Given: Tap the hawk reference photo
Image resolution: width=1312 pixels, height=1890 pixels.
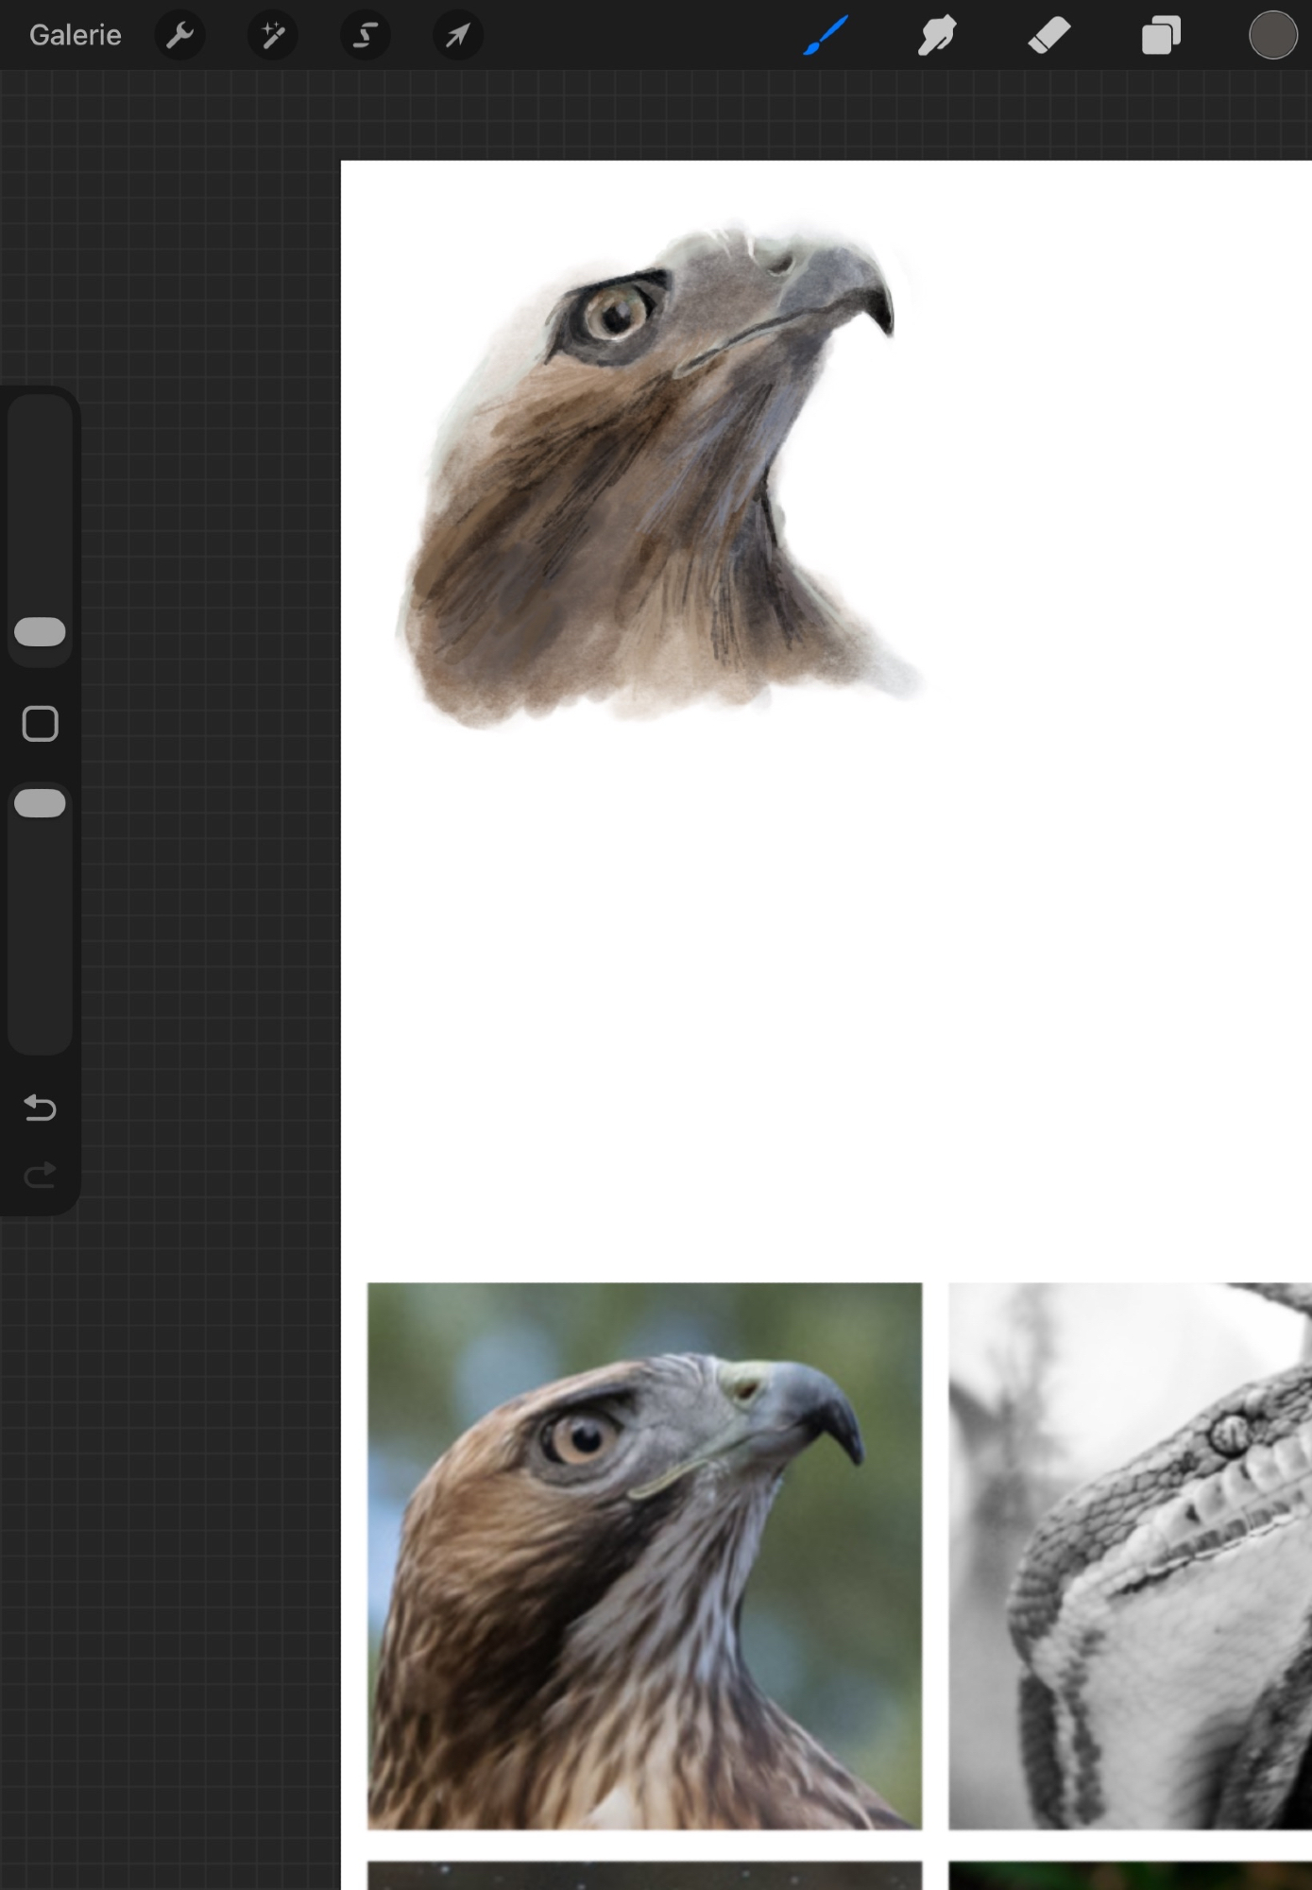Looking at the screenshot, I should (644, 1555).
